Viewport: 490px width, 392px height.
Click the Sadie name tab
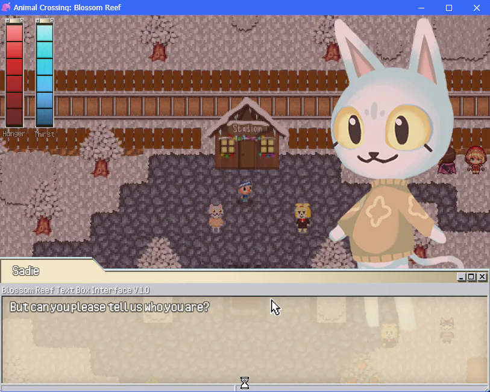click(x=26, y=271)
